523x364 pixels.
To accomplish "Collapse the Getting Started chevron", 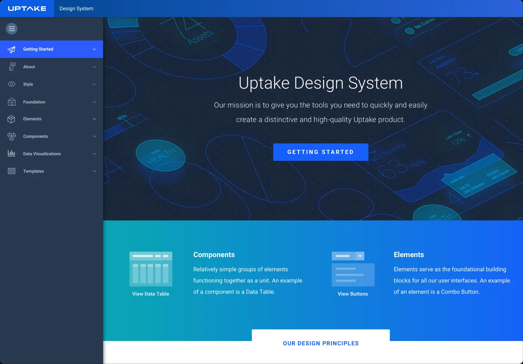I will (x=94, y=49).
